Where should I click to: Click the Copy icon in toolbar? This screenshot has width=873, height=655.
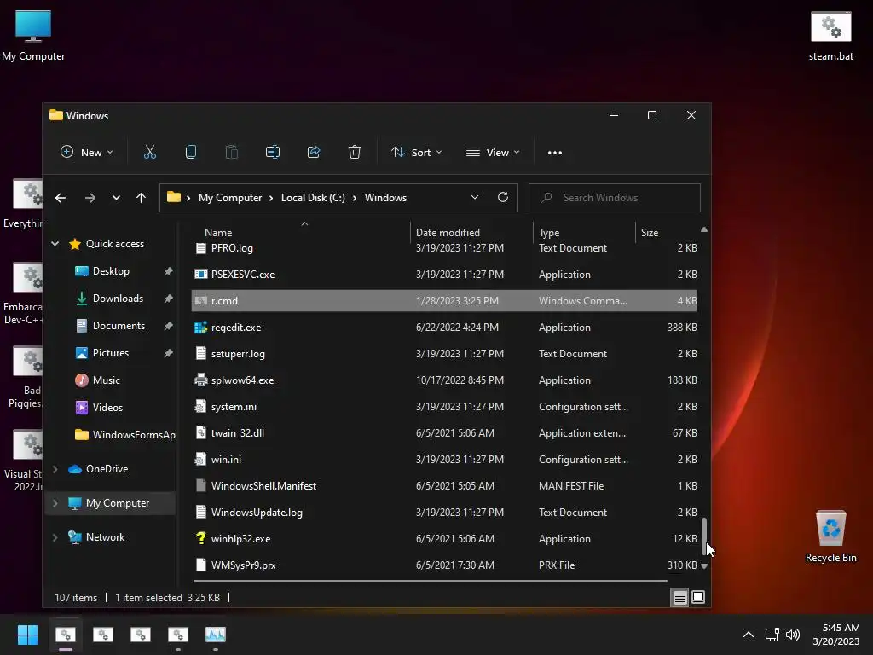point(190,152)
